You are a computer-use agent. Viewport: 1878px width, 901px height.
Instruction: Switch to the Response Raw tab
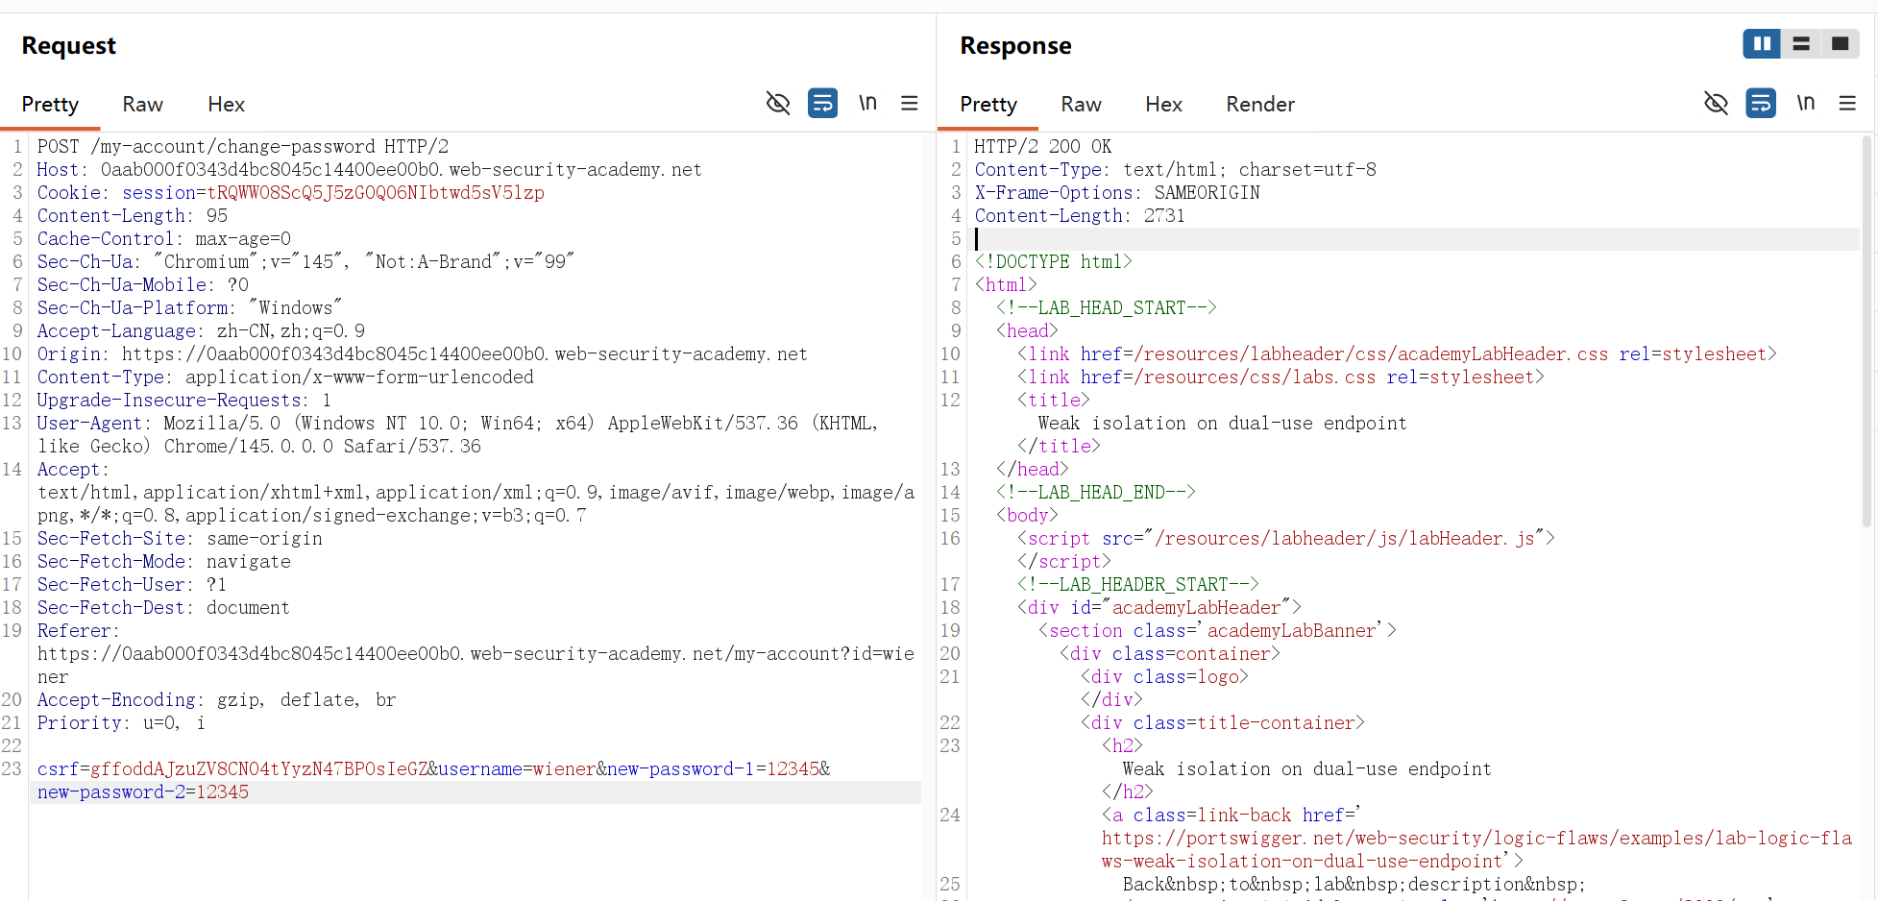(x=1081, y=105)
